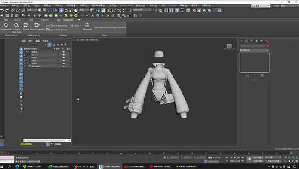
Task: Open the 选择 menu in Scene Explorer
Action: tap(23, 41)
